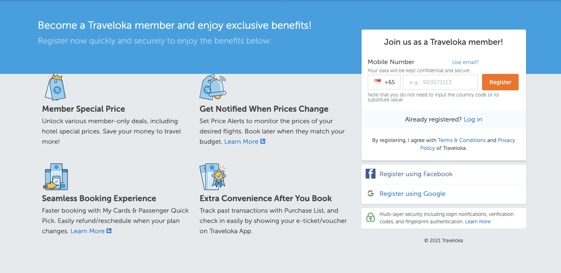
Task: Open the +65 country code dropdown
Action: point(385,82)
